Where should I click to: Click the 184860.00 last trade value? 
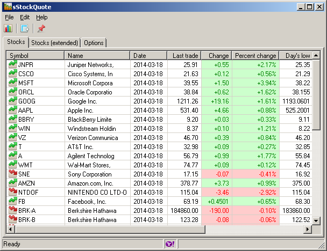[x=184, y=211]
